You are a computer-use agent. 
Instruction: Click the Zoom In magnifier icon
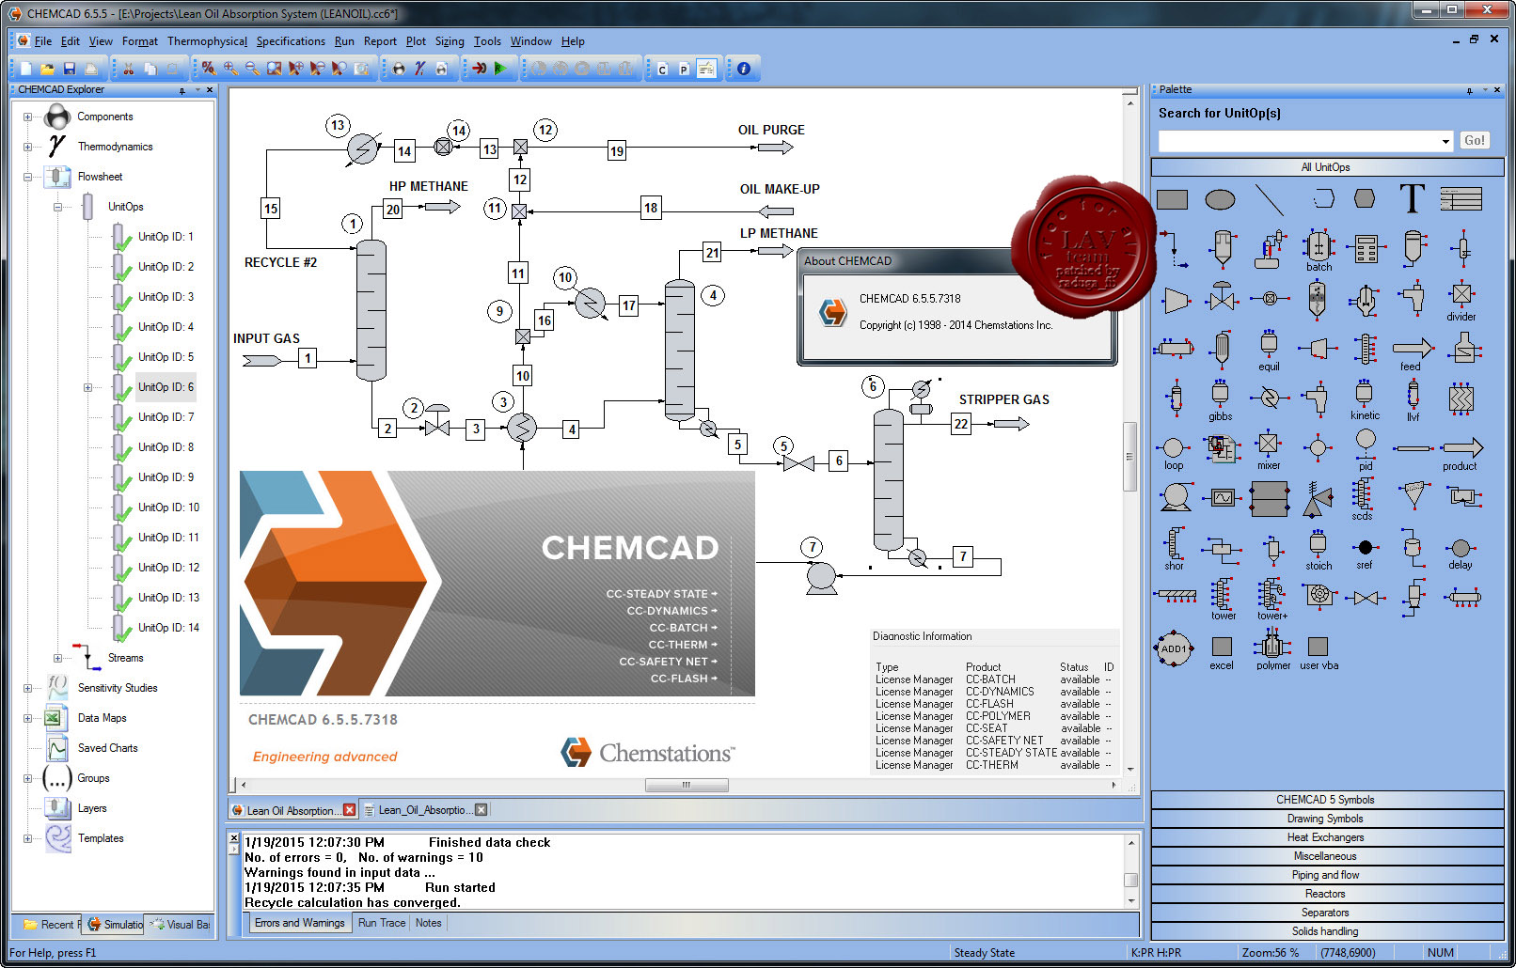point(230,69)
